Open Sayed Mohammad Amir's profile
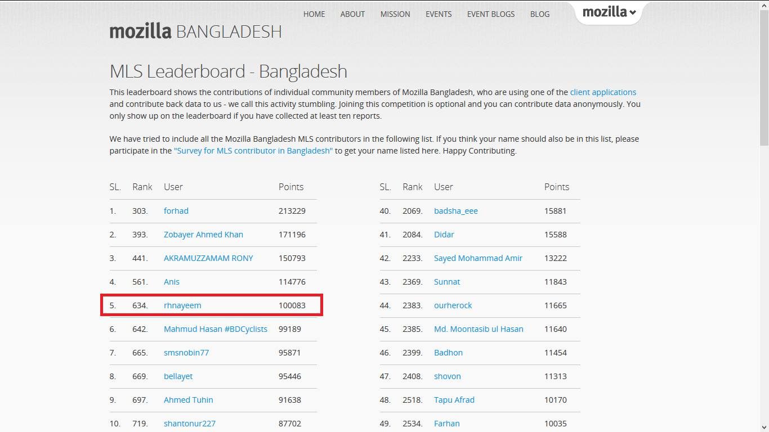 (478, 258)
